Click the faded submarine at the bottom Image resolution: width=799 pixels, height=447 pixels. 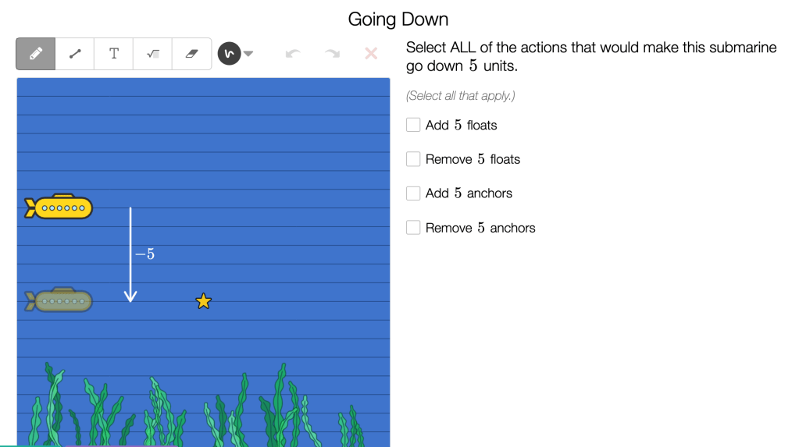pyautogui.click(x=59, y=300)
